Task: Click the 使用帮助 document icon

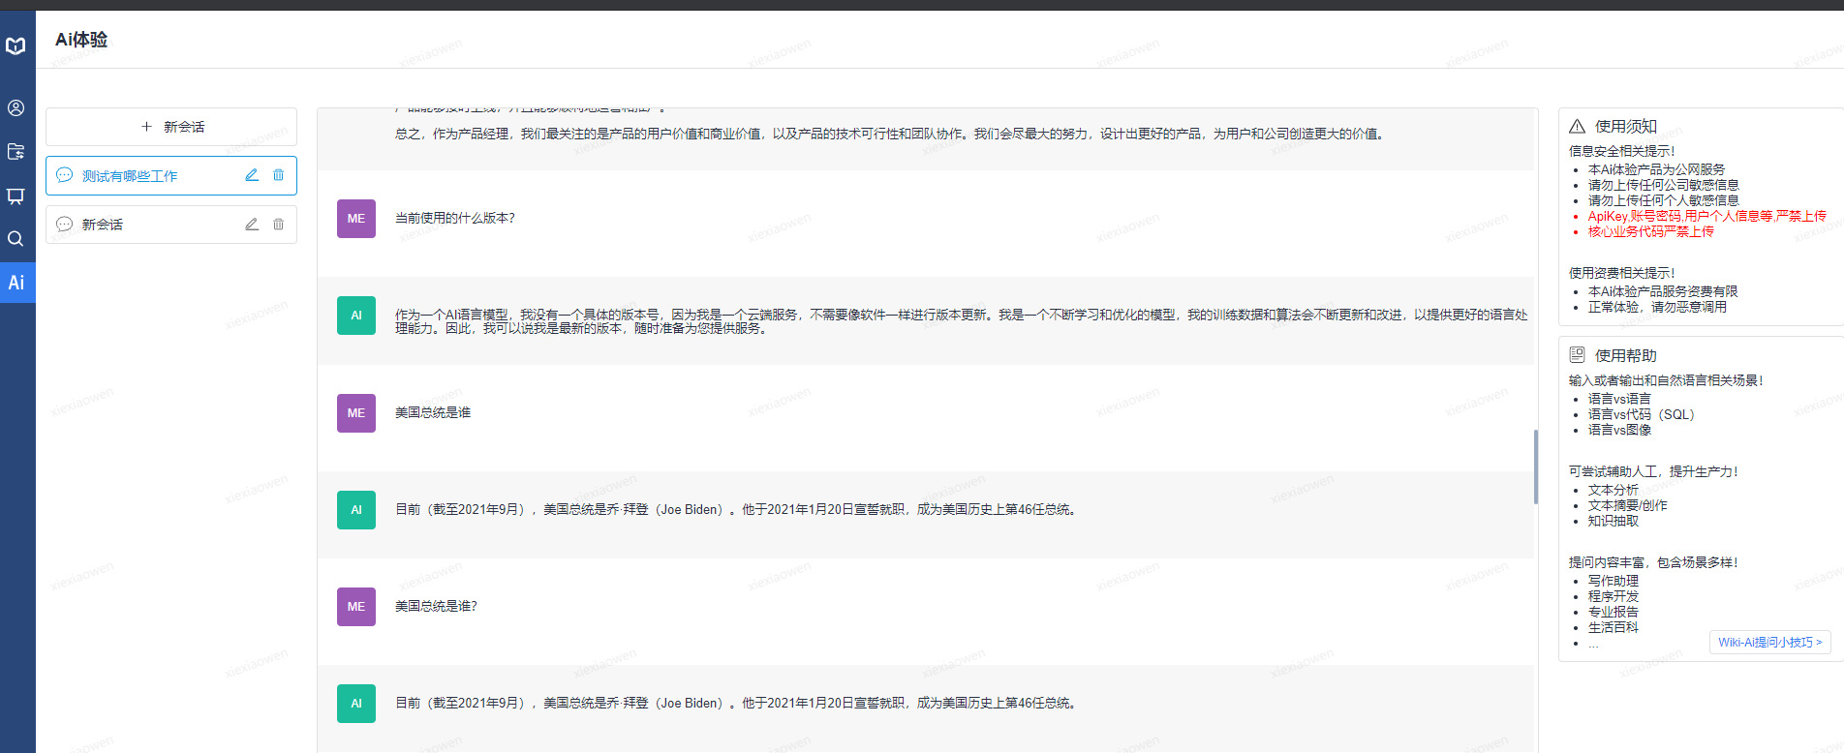Action: tap(1577, 354)
